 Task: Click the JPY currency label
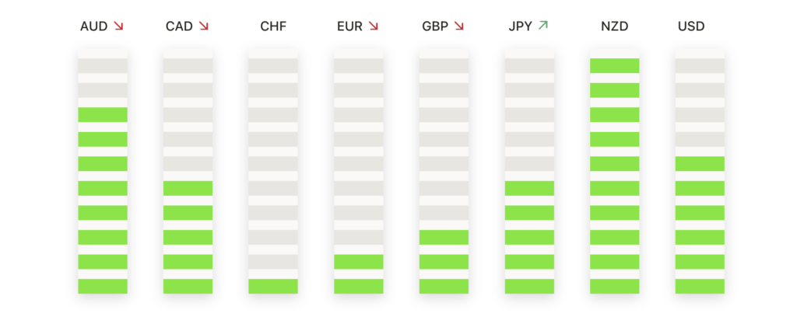(521, 26)
